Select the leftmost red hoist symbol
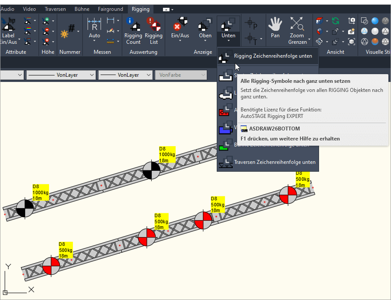This screenshot has width=391, height=300. tap(51, 266)
